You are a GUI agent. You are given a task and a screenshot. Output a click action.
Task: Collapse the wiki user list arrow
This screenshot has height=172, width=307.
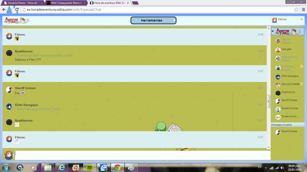(272, 31)
